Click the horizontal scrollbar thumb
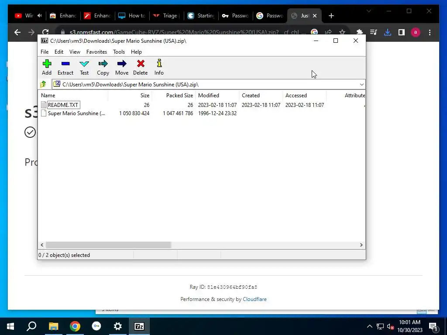Screen dimensions: 447x335 108,245
